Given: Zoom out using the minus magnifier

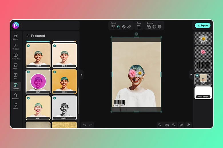Looking at the screenshot, I should [160, 125].
